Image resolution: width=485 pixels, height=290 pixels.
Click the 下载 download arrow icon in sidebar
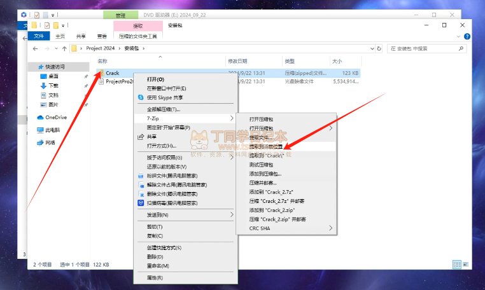point(43,85)
